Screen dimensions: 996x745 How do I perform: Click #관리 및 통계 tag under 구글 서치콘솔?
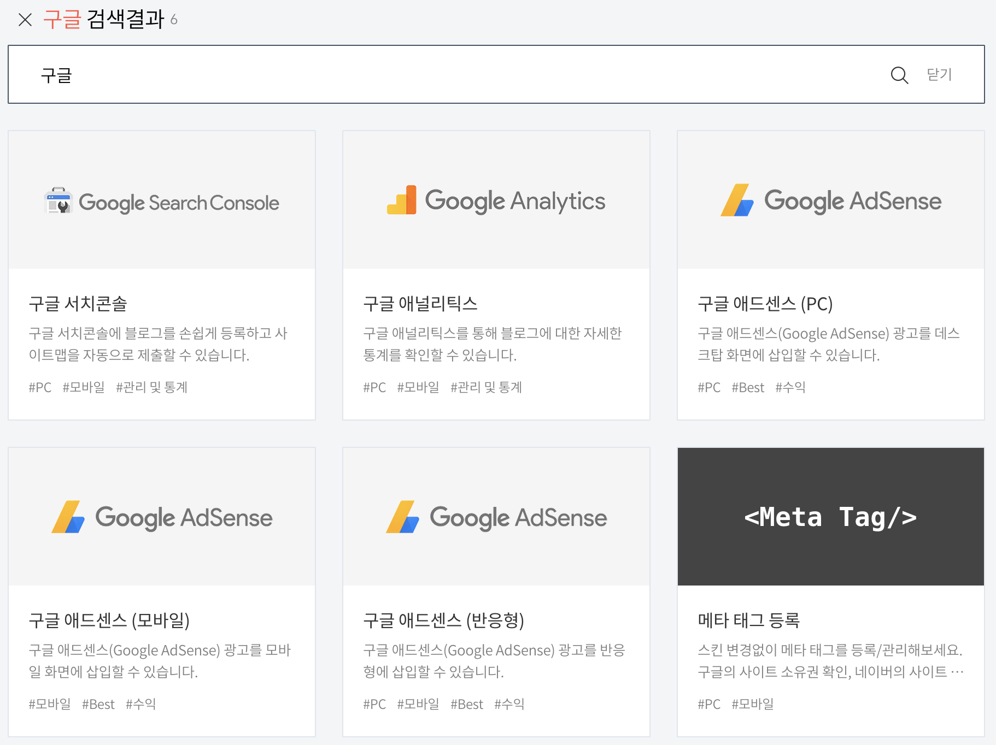(x=152, y=387)
